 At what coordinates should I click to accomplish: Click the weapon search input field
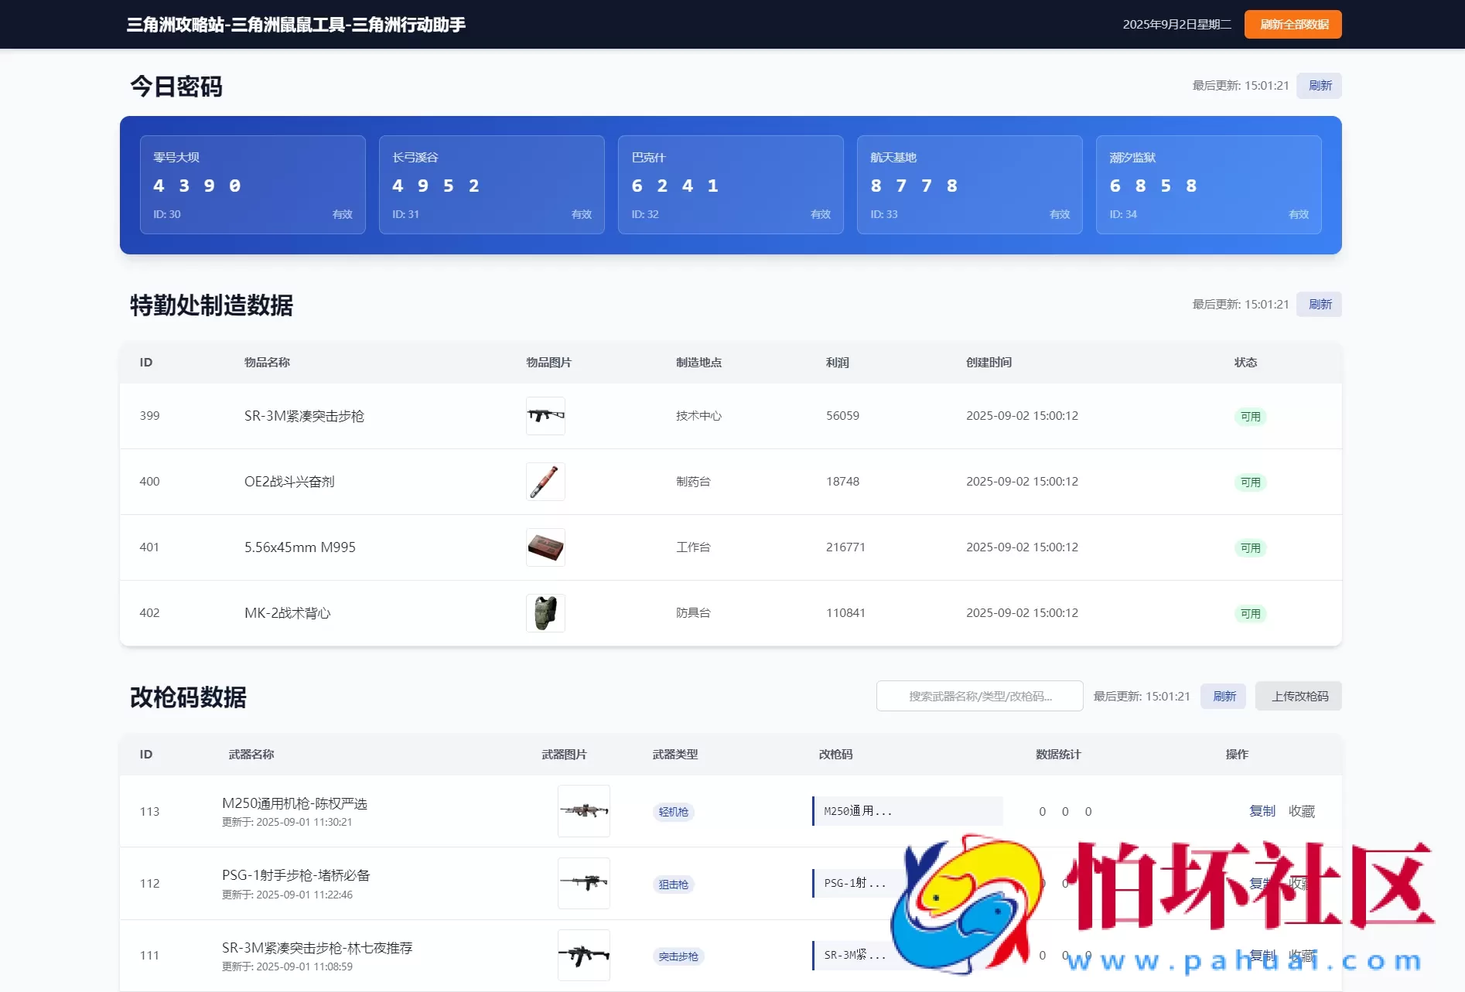tap(979, 696)
